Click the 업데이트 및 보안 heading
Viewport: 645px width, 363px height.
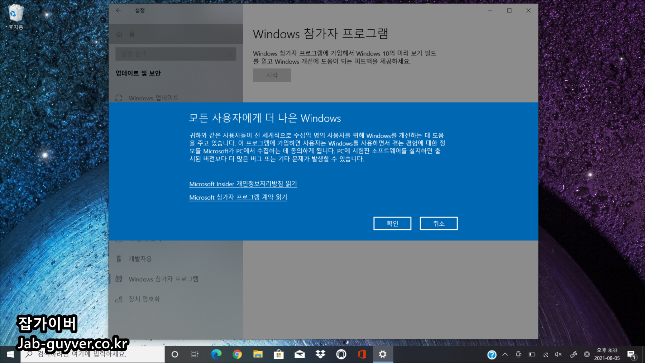click(138, 73)
